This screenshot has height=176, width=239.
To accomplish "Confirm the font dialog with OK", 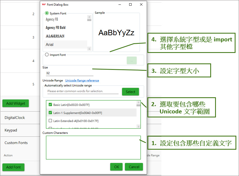I will coord(117,167).
